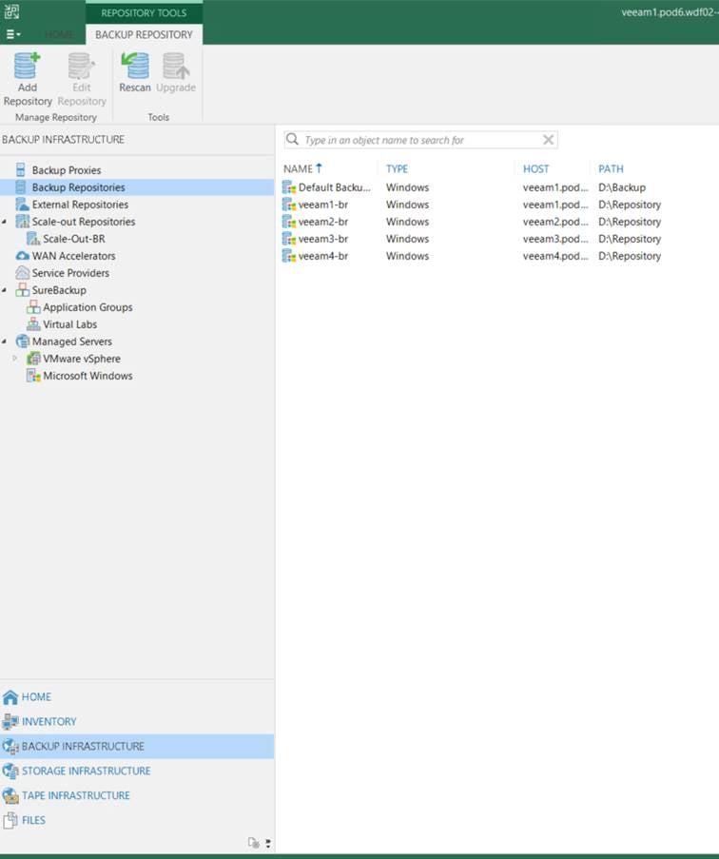
Task: Click the Veeam application logo icon
Action: click(12, 11)
